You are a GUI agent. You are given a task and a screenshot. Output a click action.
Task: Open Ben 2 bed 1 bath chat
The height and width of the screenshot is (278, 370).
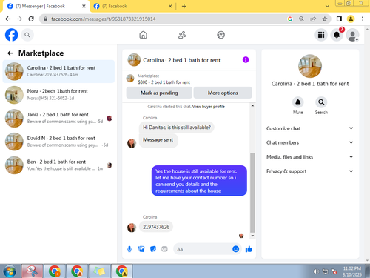pyautogui.click(x=58, y=165)
